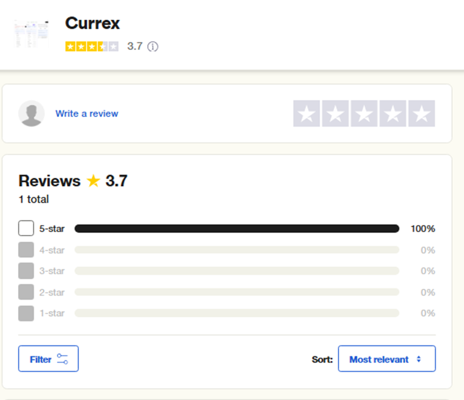Viewport: 464px width, 400px height.
Task: Tick the 3-star filter checkbox
Action: [26, 271]
